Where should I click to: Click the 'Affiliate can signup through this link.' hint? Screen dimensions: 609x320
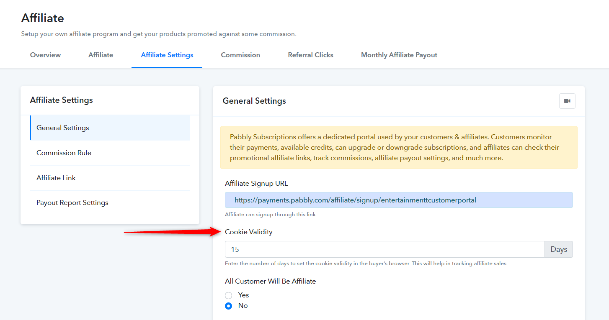point(271,215)
